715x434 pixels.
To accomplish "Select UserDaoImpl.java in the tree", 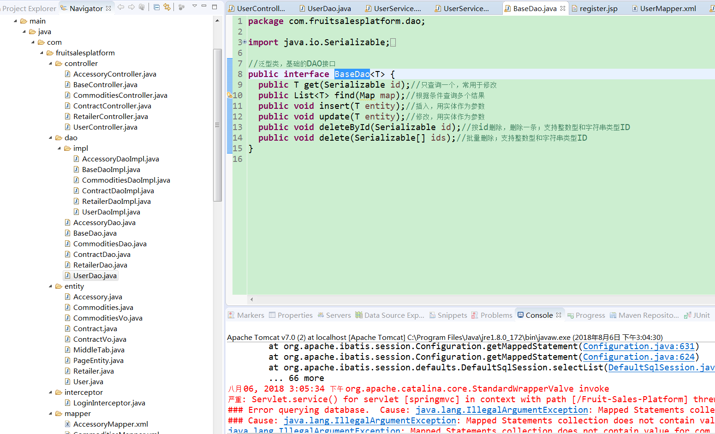I will [111, 212].
